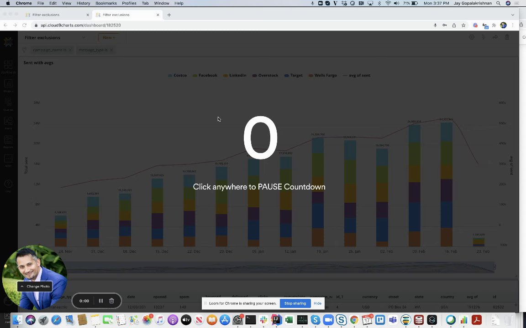This screenshot has height=328, width=526.
Task: Open Slack in the Dock
Action: (263, 320)
